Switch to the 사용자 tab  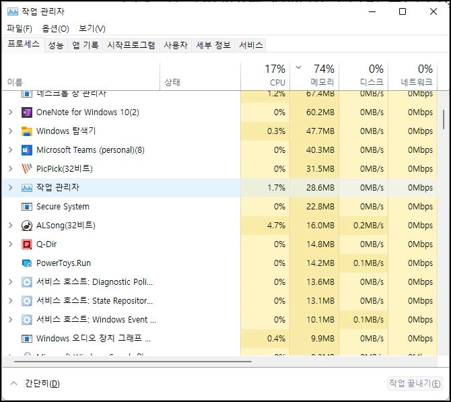click(x=176, y=45)
